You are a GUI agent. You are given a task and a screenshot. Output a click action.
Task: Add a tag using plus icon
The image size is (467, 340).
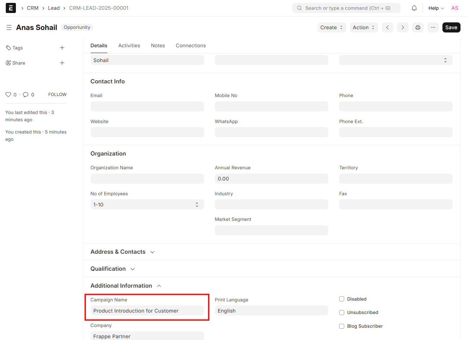(x=62, y=48)
